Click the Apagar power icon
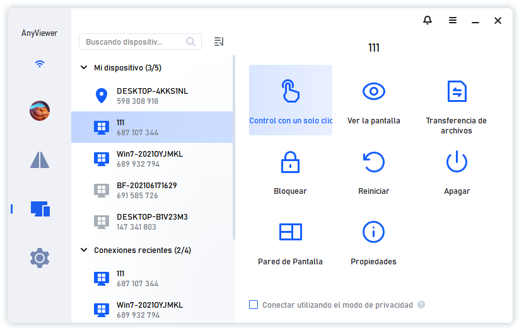Image resolution: width=524 pixels, height=331 pixels. [x=457, y=162]
